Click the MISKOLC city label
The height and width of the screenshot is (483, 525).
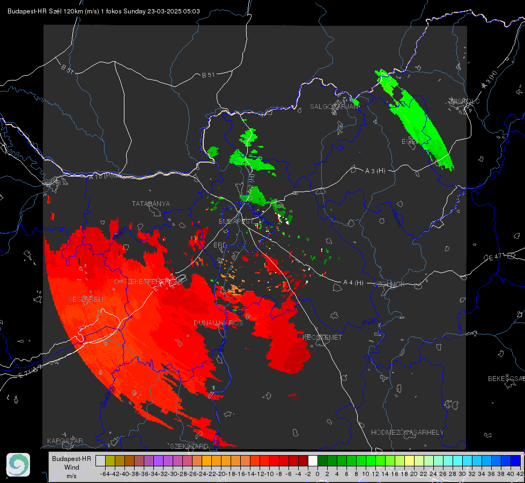coord(465,101)
